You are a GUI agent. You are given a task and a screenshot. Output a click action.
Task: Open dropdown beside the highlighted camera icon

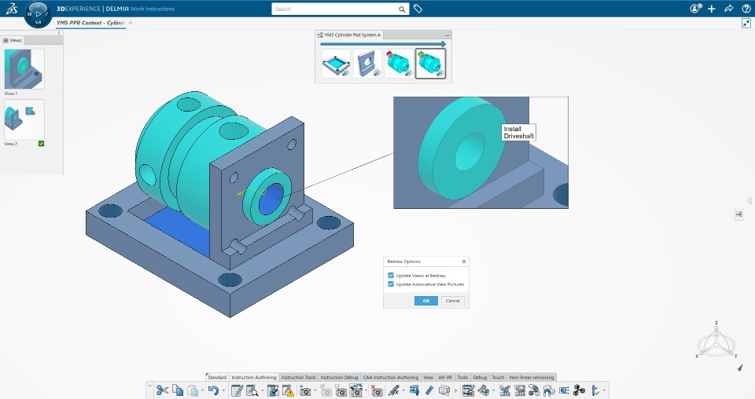(366, 390)
